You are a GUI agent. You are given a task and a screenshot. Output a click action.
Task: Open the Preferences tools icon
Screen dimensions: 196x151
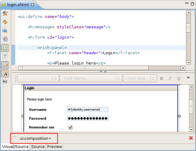(5, 13)
